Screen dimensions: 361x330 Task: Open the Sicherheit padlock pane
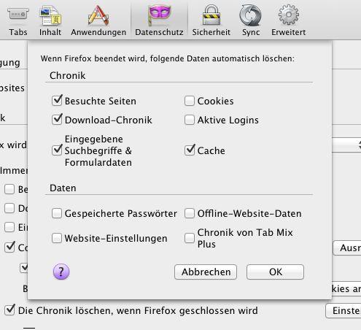click(211, 21)
